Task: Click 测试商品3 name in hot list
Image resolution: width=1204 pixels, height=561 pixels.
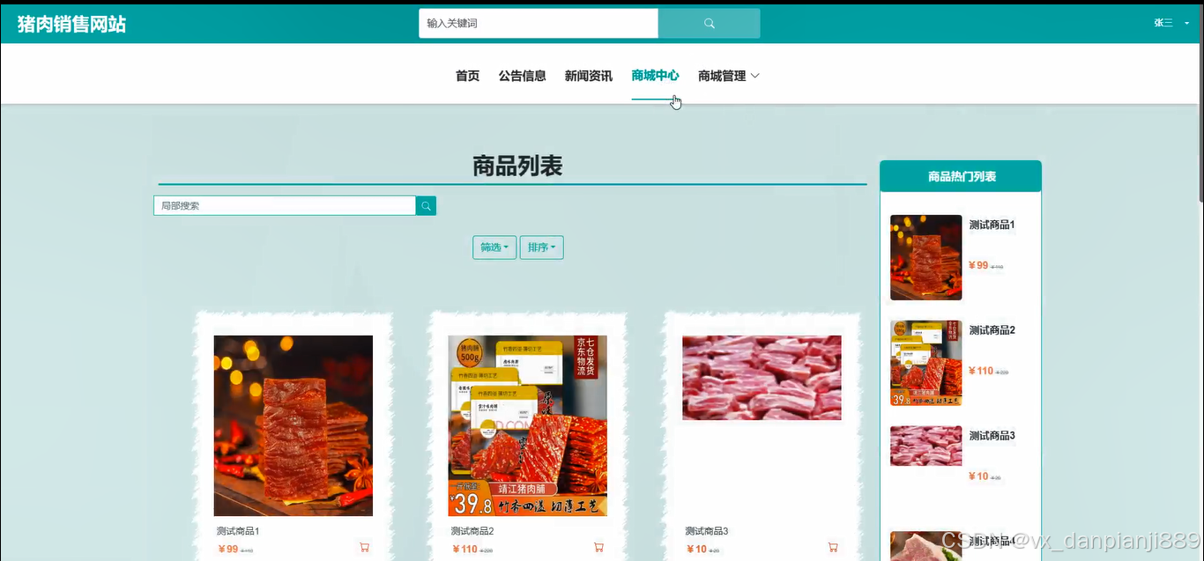Action: tap(992, 436)
